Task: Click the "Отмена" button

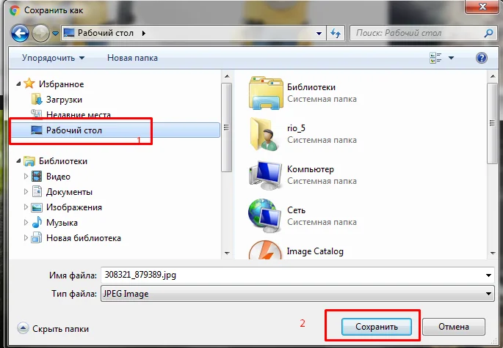Action: tap(454, 327)
